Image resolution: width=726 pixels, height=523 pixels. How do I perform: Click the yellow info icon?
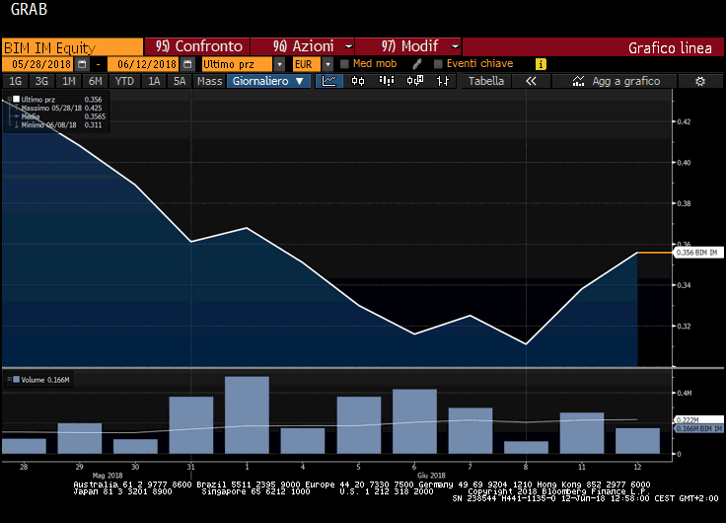(x=540, y=64)
